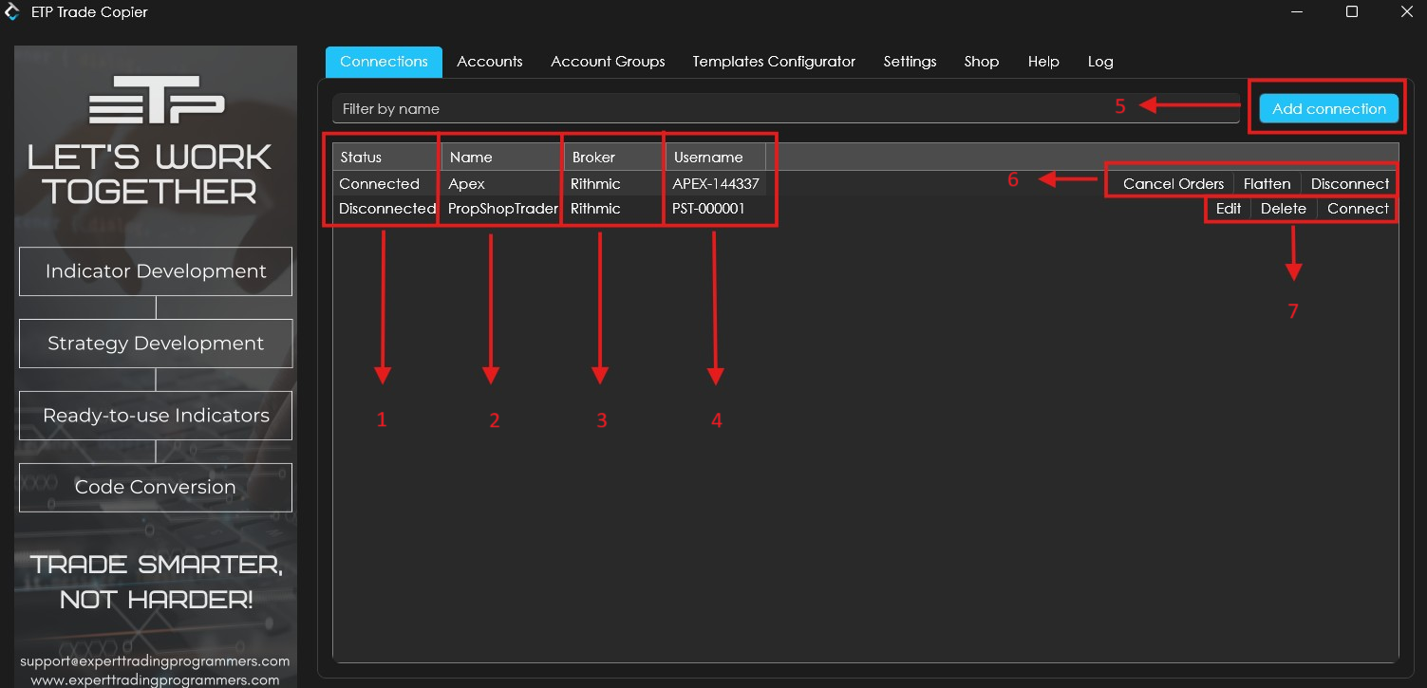Open the Connections tab

[x=384, y=62]
